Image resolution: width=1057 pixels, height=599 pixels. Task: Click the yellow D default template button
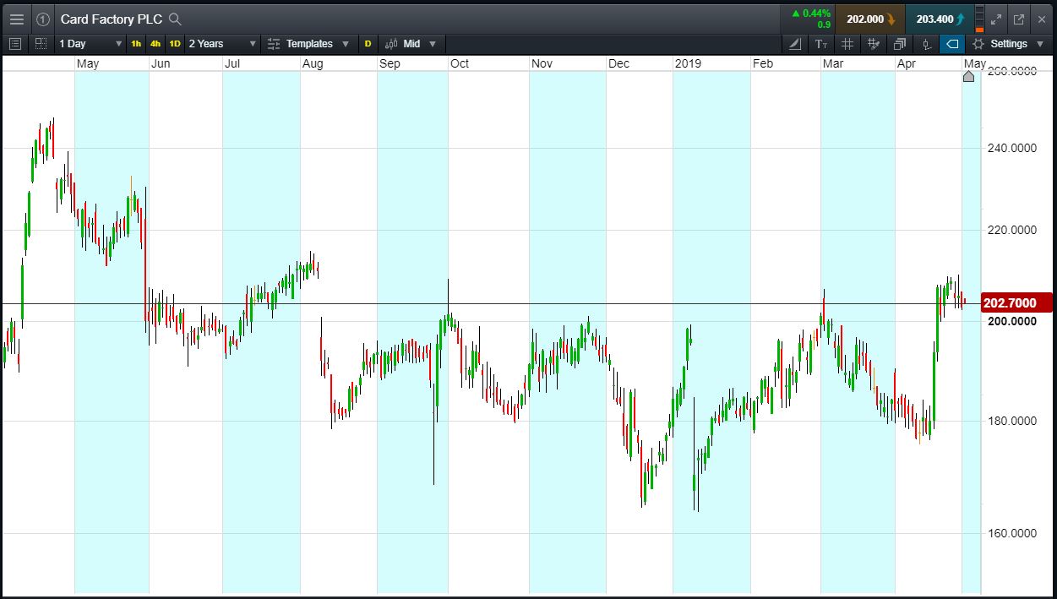368,44
